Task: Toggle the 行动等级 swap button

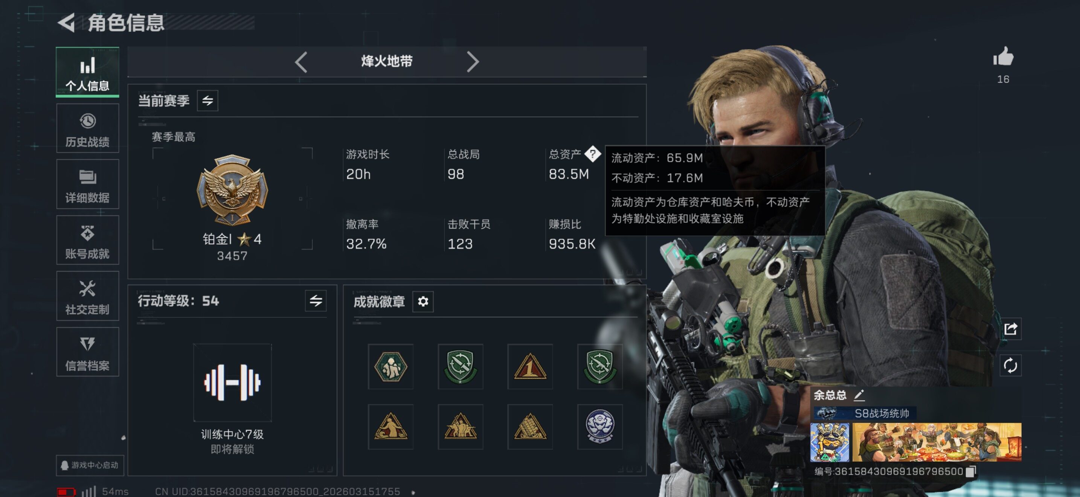Action: point(316,300)
